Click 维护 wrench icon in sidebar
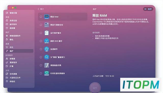 [x=7, y=51]
